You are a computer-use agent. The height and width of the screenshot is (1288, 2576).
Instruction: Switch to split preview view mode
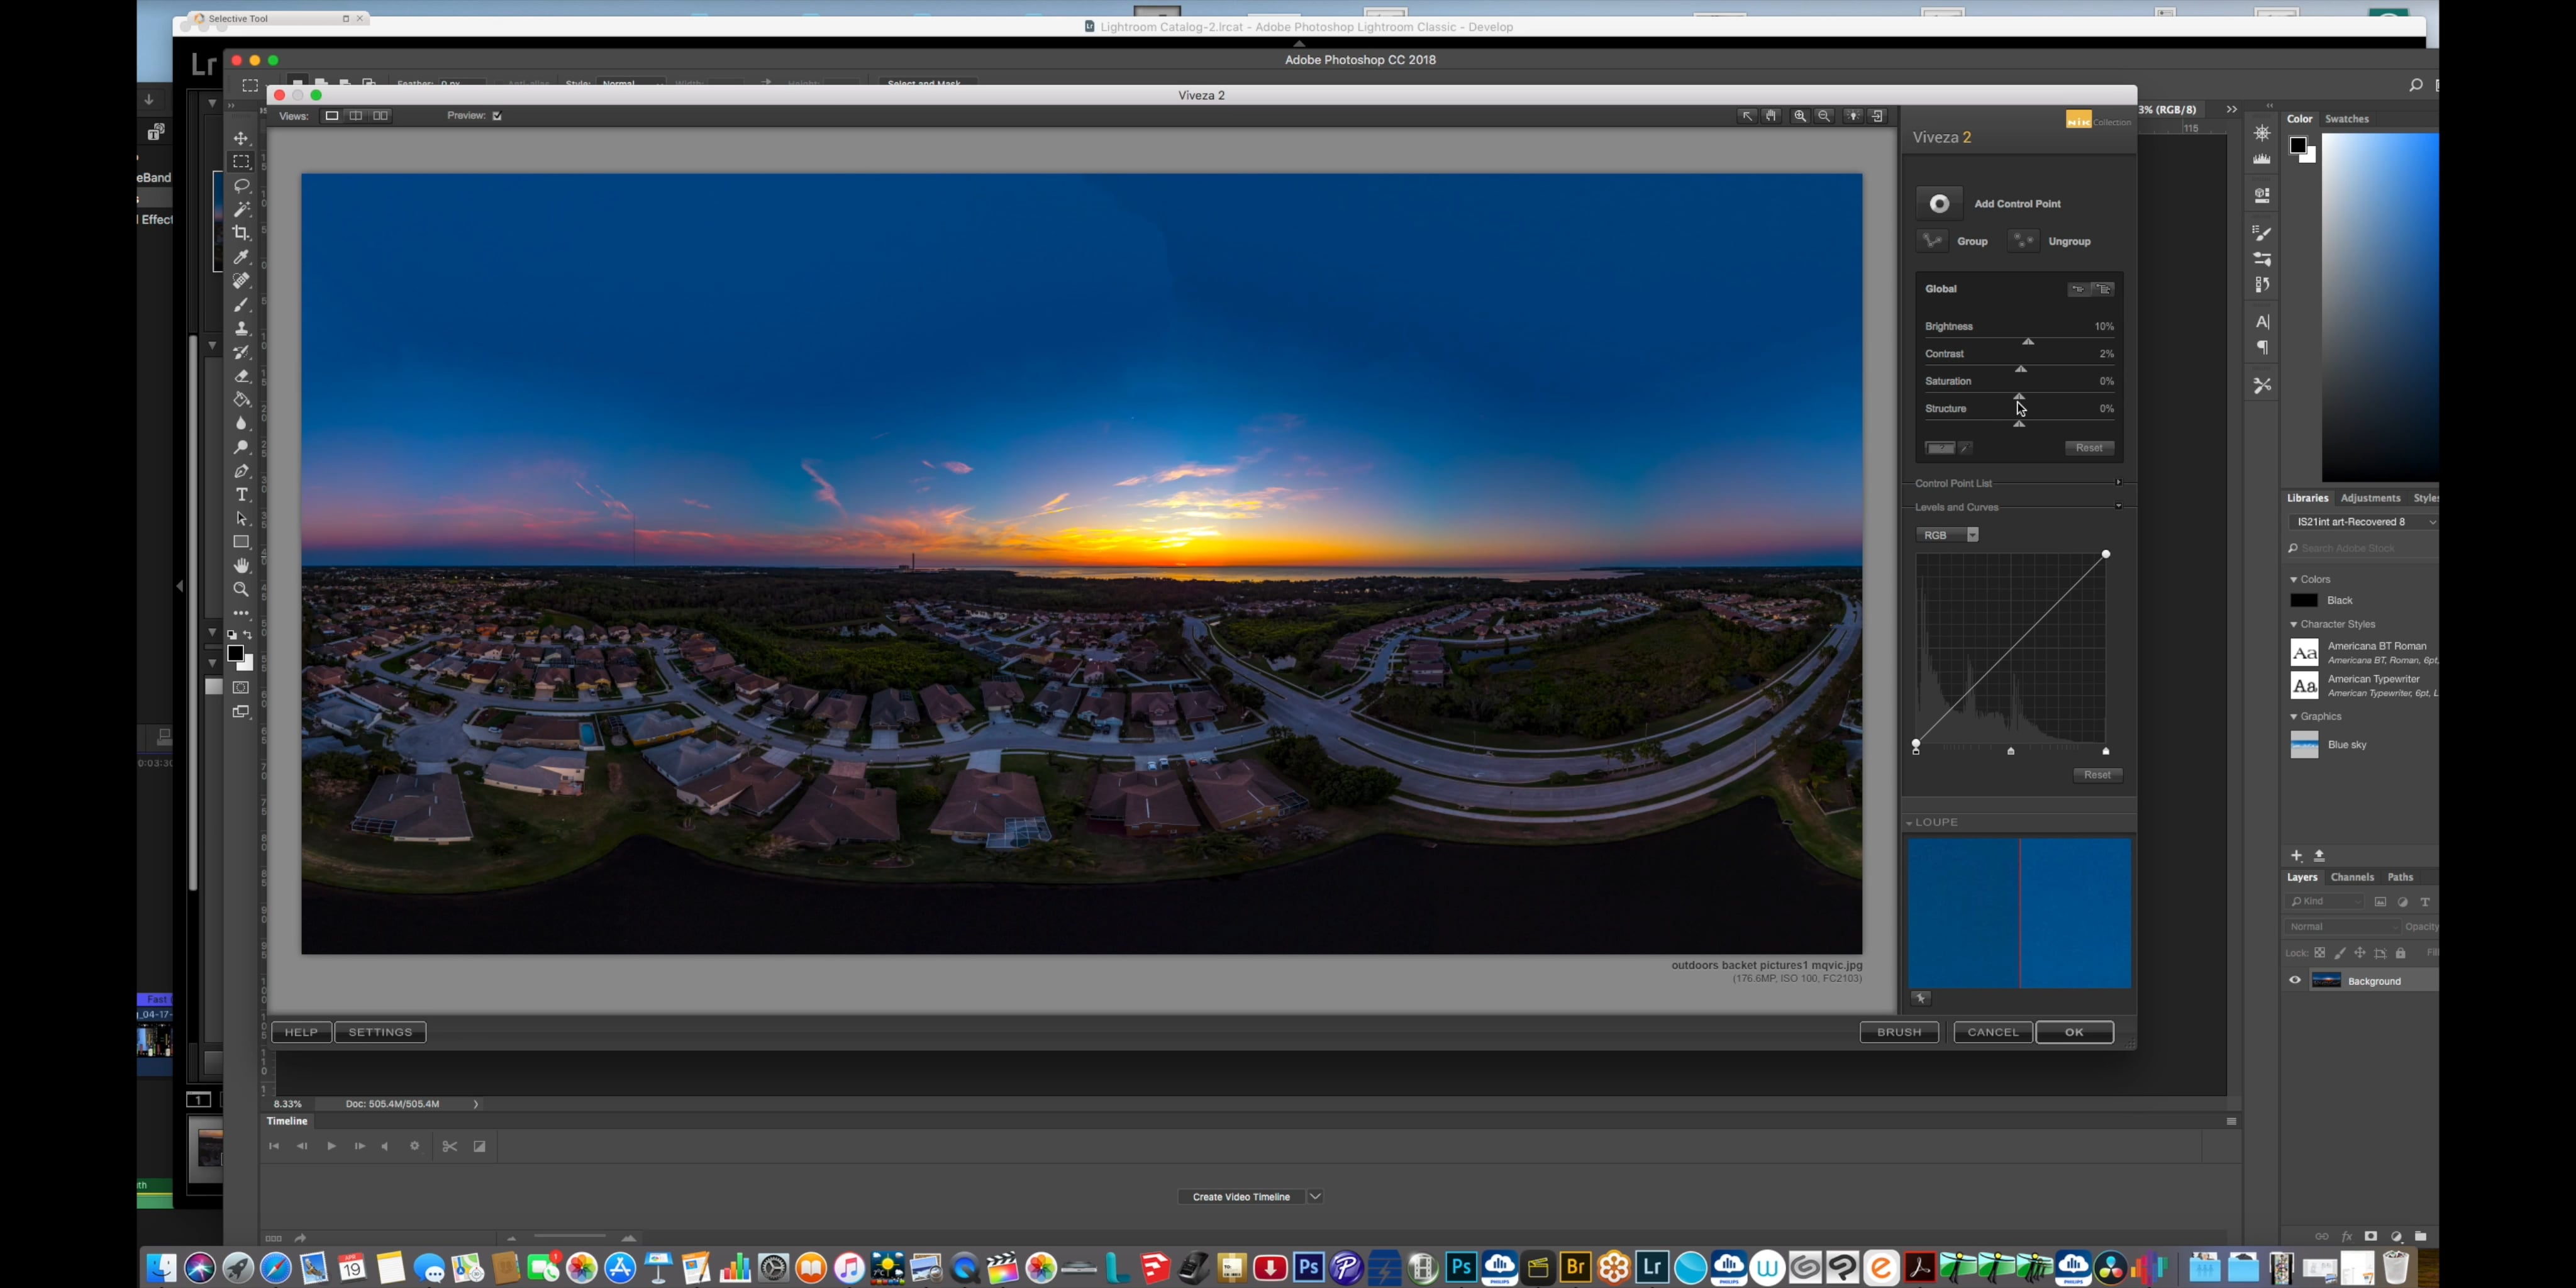click(355, 116)
